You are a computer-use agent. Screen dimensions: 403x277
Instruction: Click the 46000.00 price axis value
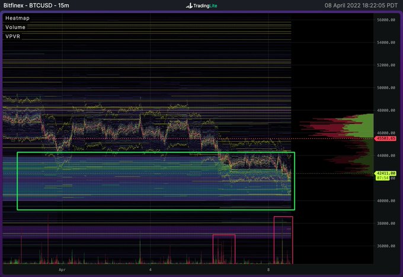(386, 133)
